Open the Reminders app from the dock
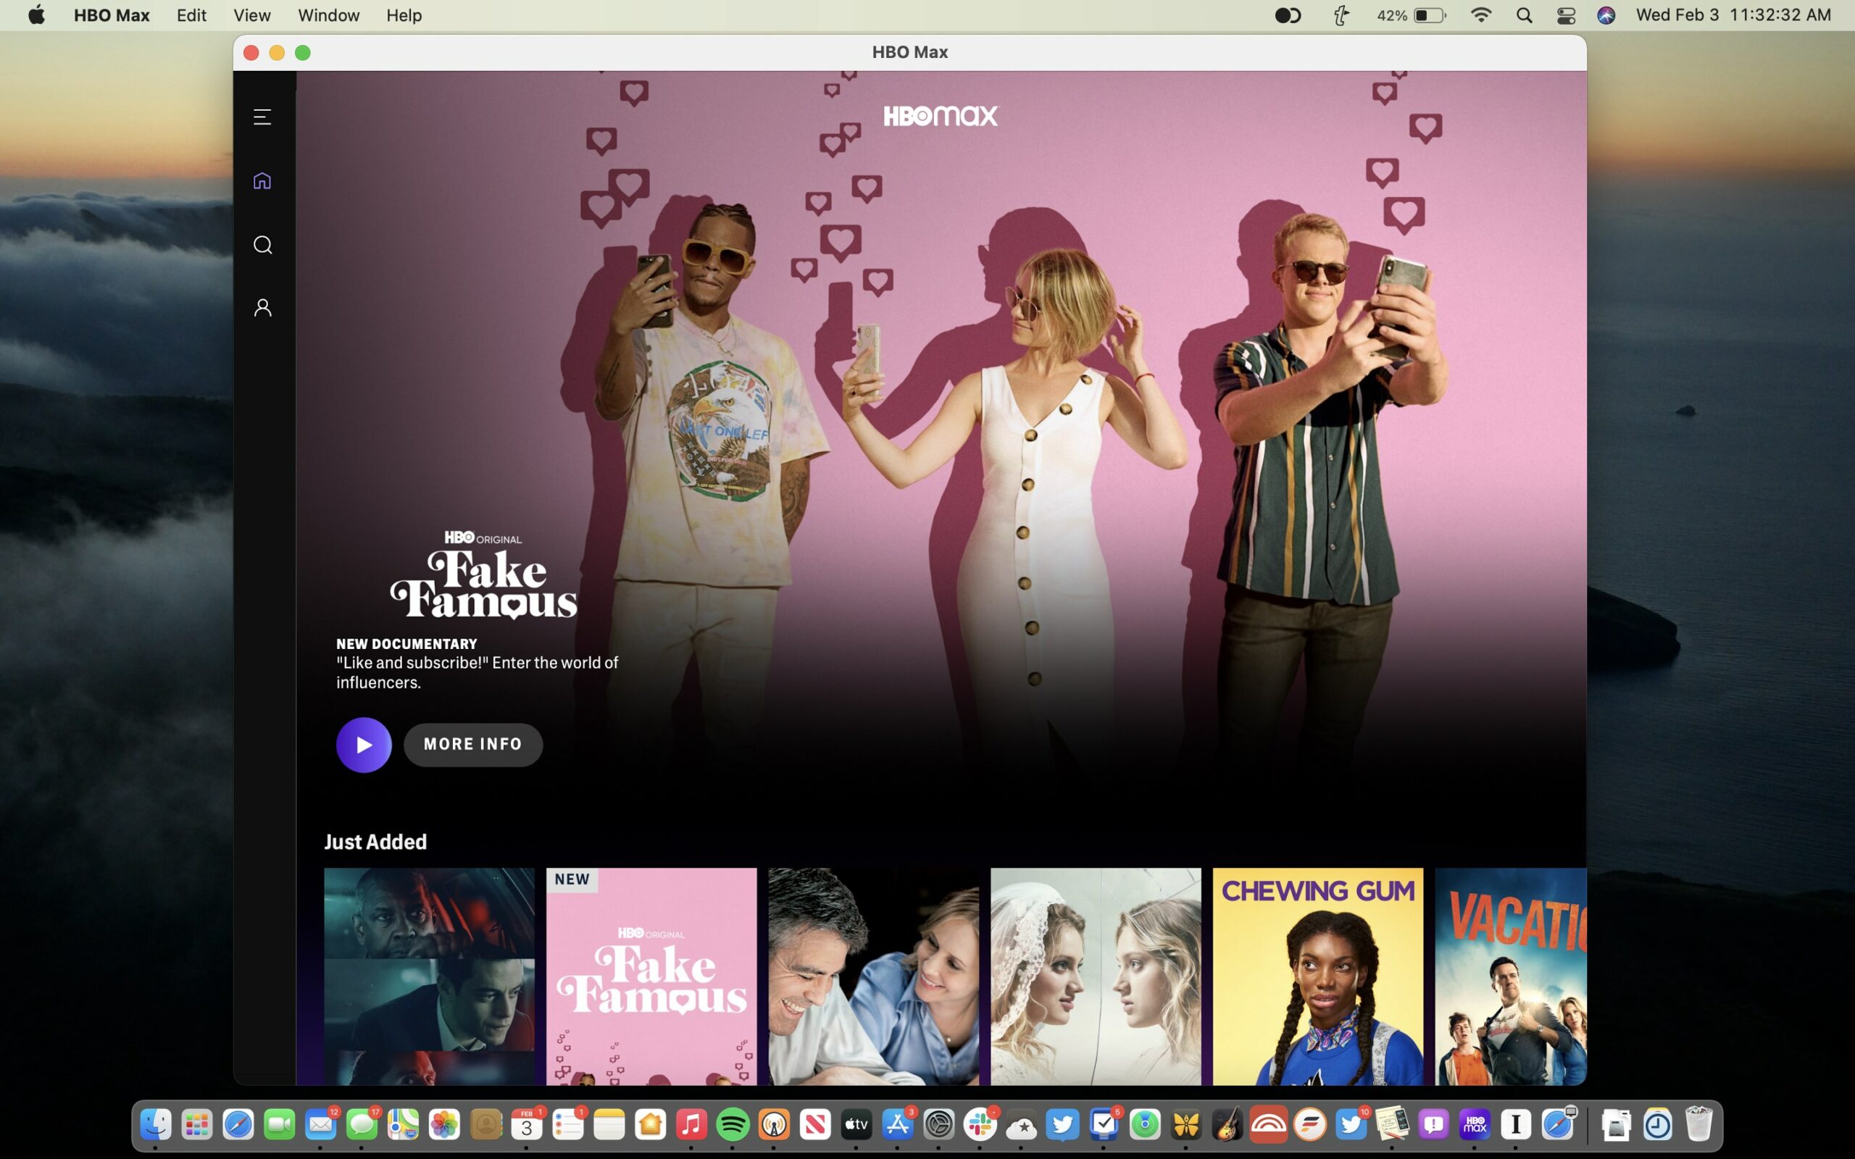Viewport: 1855px width, 1159px height. (x=568, y=1124)
